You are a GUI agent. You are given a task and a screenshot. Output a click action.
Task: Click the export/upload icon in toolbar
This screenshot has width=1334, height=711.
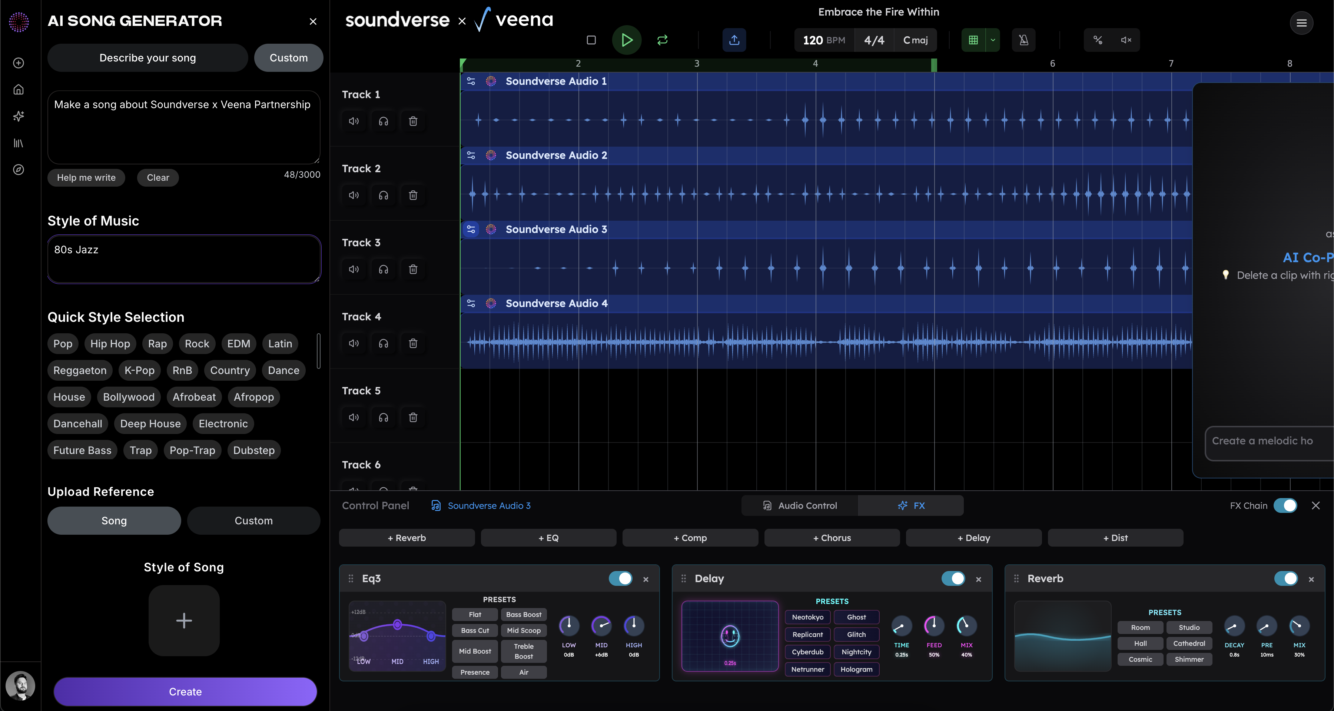734,40
